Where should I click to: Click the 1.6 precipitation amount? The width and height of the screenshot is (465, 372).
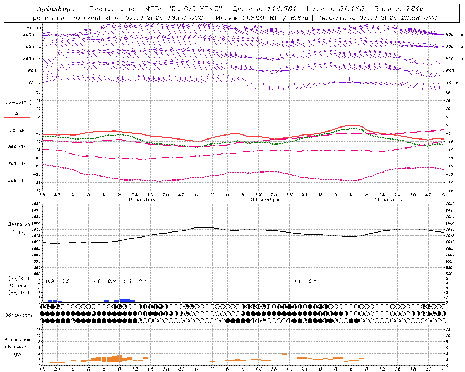(127, 282)
